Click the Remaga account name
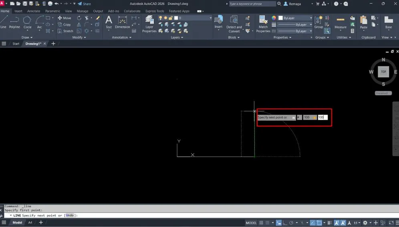This screenshot has width=399, height=227. (x=295, y=4)
